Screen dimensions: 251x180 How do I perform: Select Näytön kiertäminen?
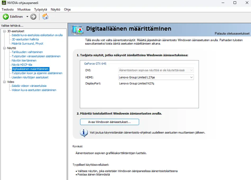pyautogui.click(x=24, y=60)
